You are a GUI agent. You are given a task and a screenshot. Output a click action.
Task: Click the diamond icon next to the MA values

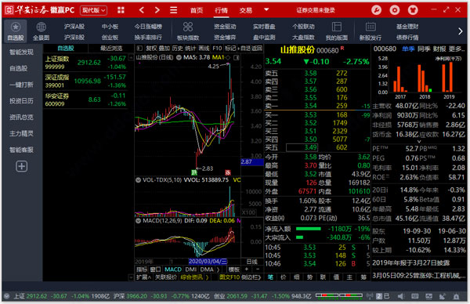pos(228,57)
